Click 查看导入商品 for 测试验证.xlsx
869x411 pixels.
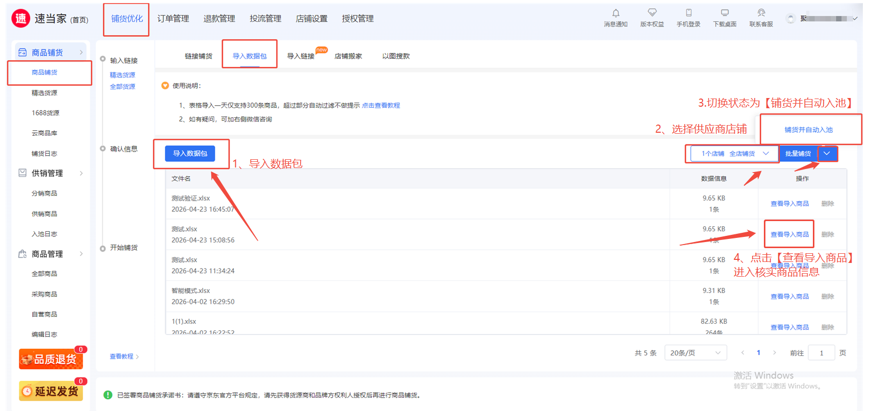click(789, 204)
